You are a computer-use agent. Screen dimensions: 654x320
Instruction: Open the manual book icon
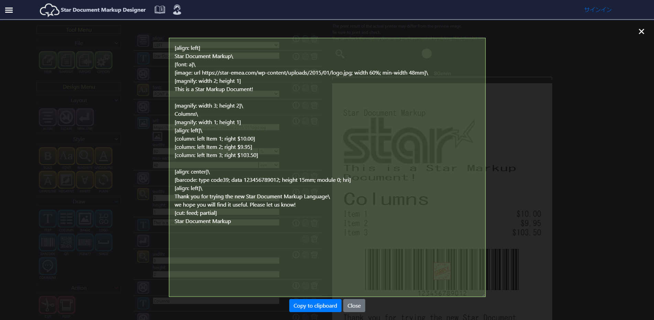click(x=160, y=10)
